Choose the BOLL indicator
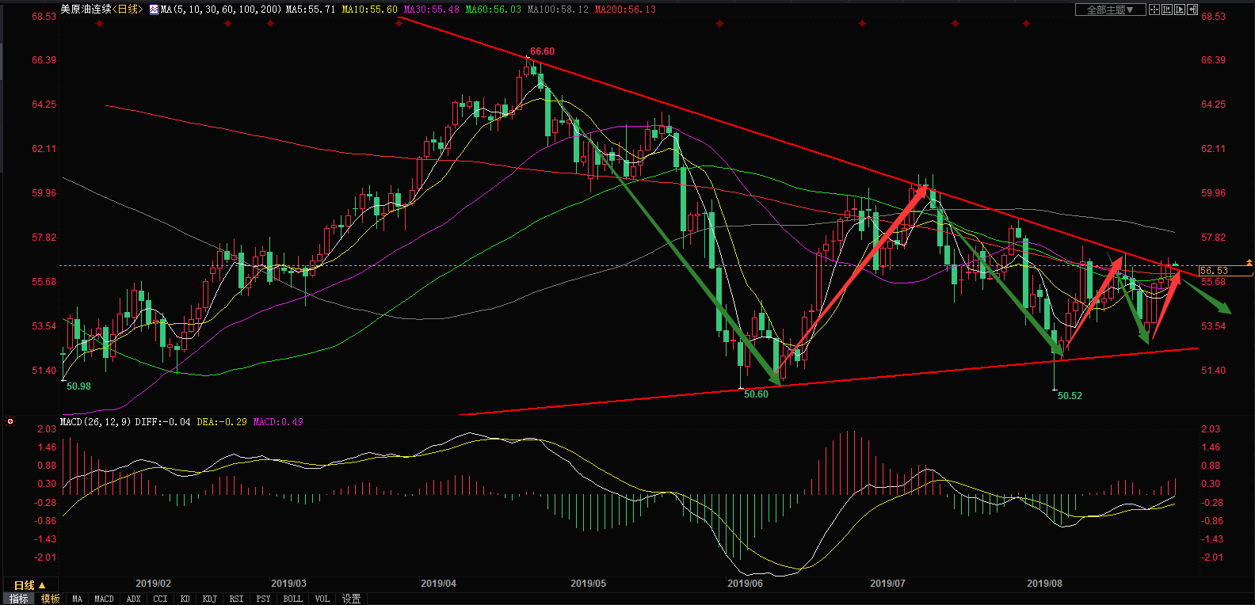The image size is (1255, 605). coord(292,599)
